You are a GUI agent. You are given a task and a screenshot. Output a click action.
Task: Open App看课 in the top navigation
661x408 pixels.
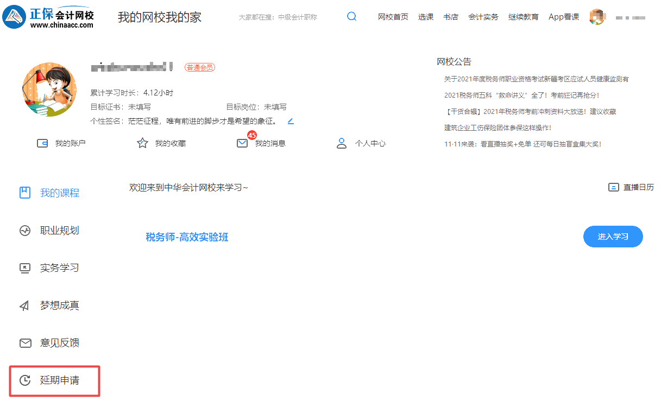(x=564, y=17)
